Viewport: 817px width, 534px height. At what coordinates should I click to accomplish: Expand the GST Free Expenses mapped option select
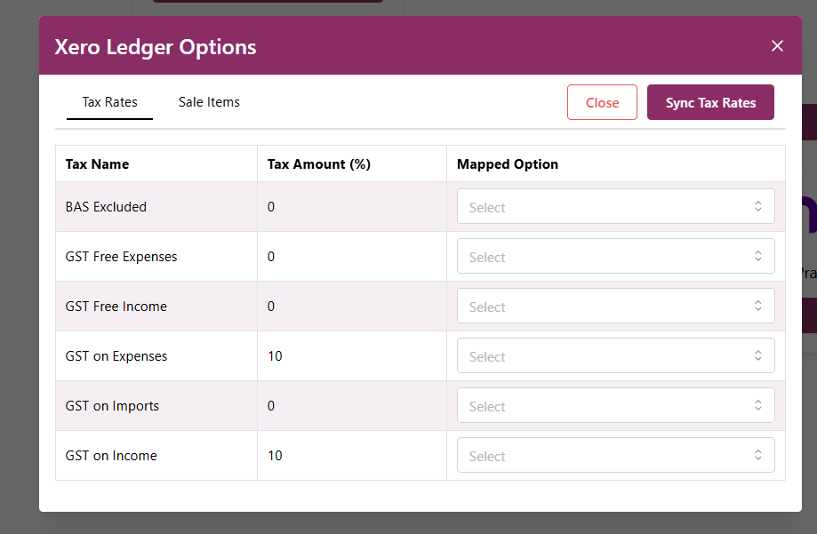[615, 257]
